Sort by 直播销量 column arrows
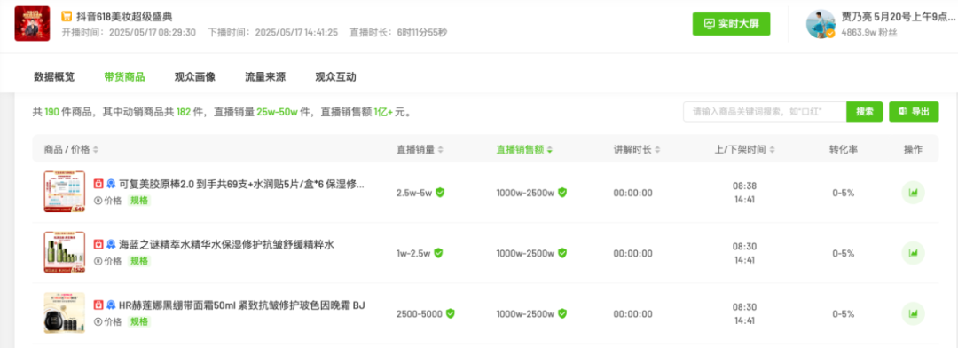This screenshot has width=958, height=348. click(x=441, y=150)
